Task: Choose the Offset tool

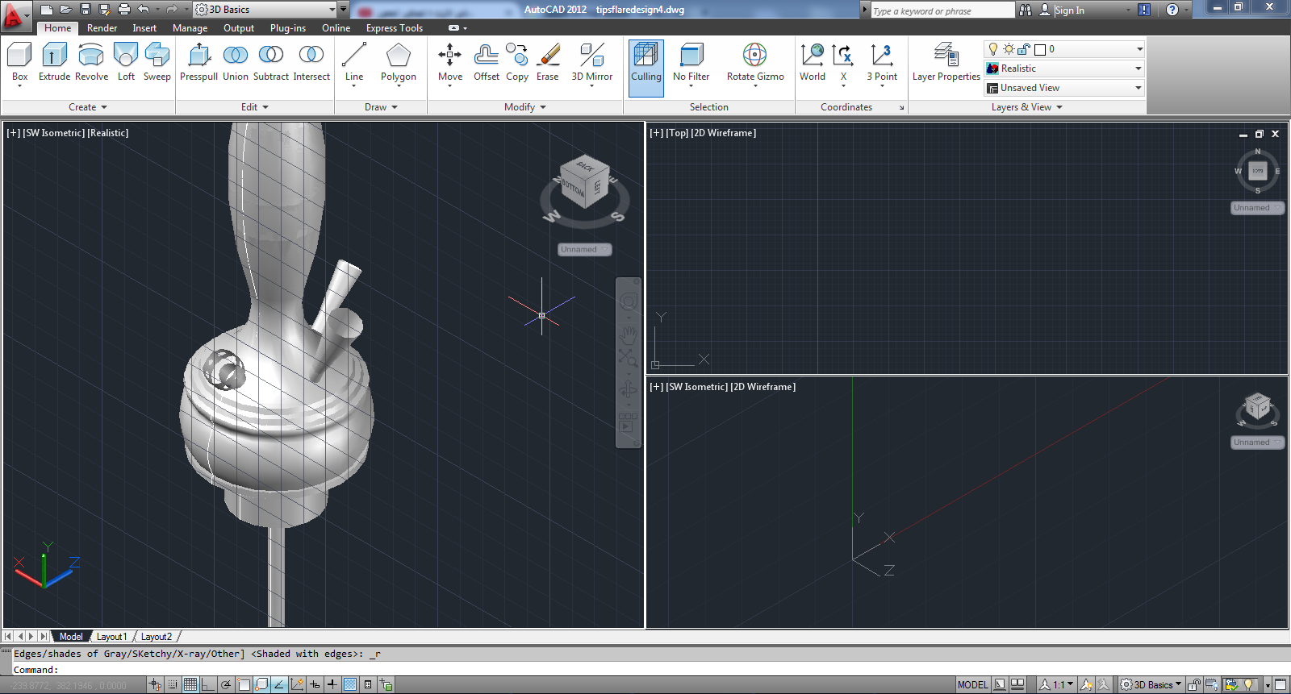Action: pyautogui.click(x=486, y=63)
